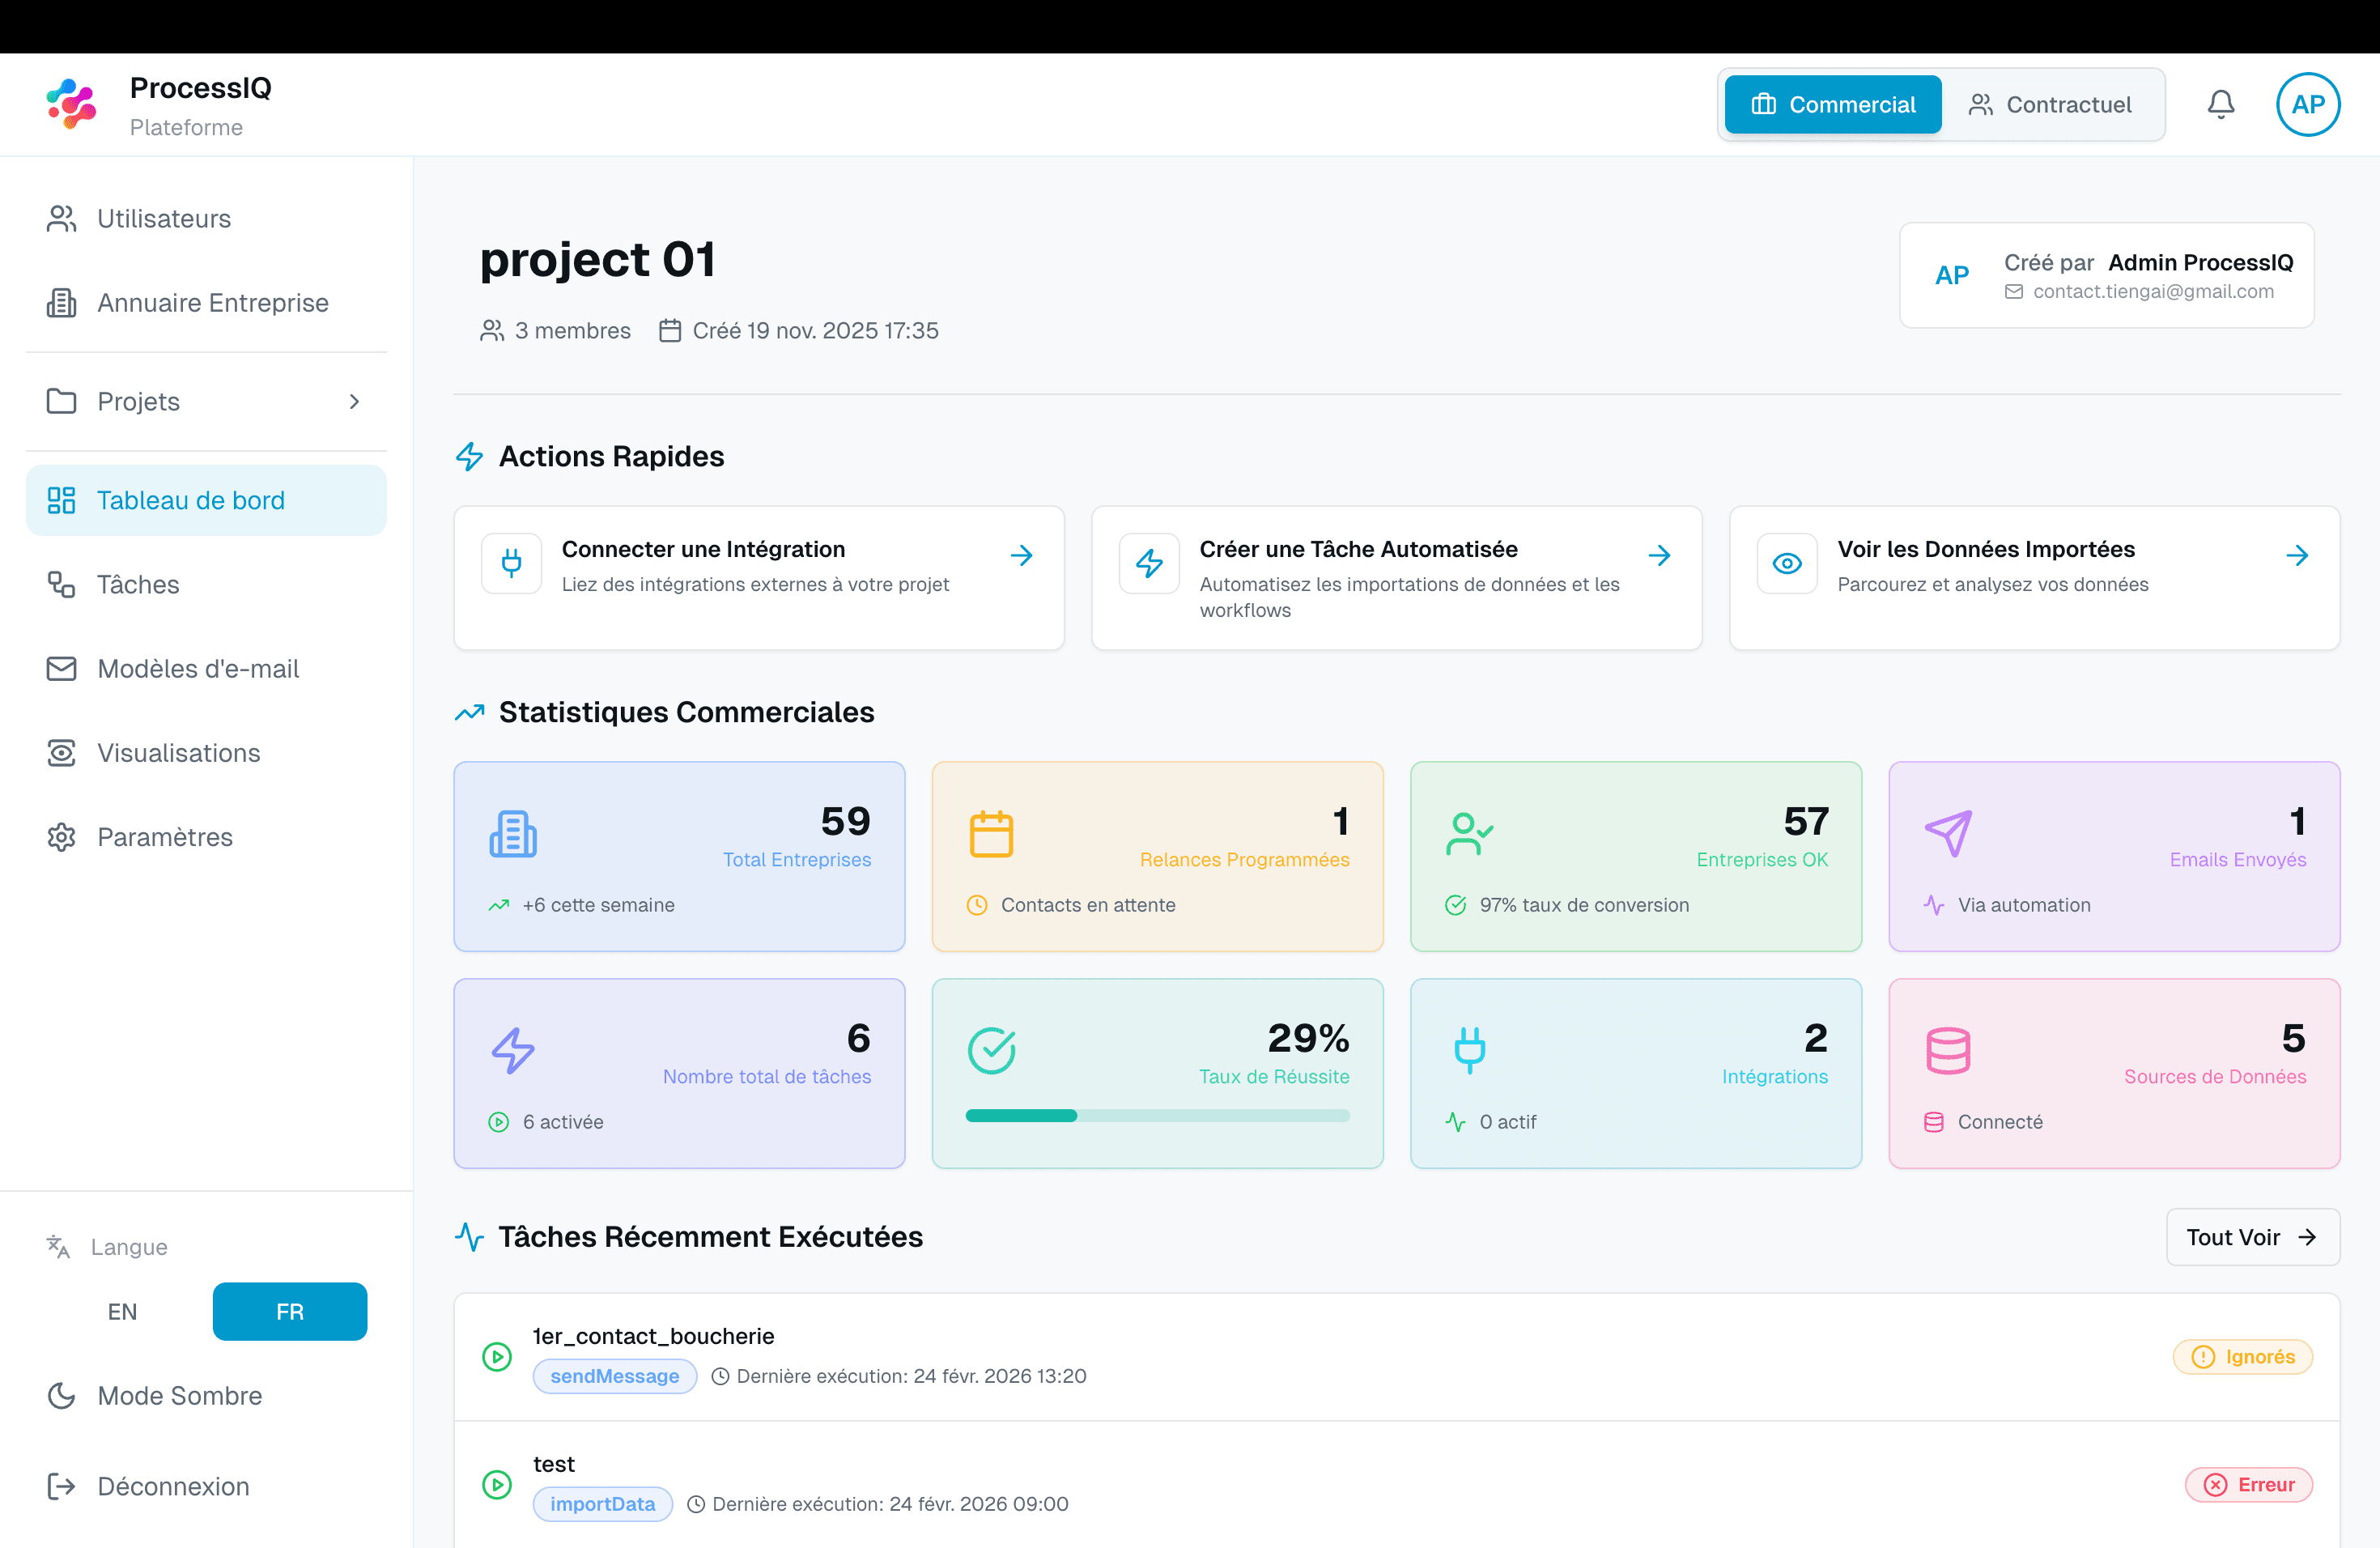The image size is (2380, 1548).
Task: Expand the Projets section
Action: 354,401
